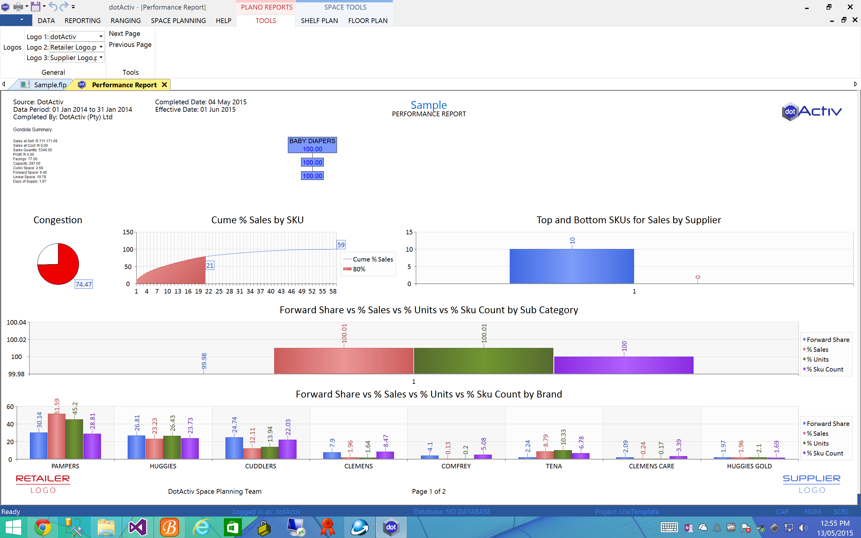
Task: Open the HELP ribbon tab
Action: point(223,21)
